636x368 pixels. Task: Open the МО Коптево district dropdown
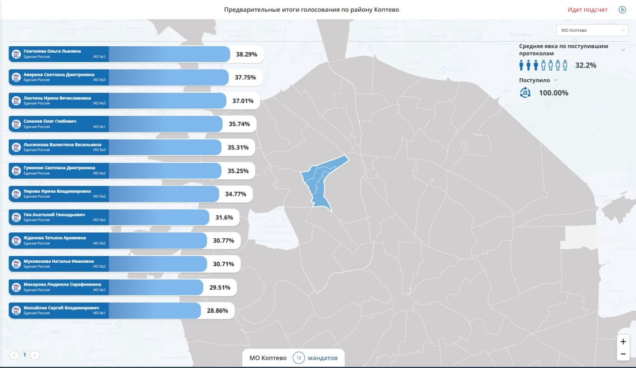coord(592,30)
